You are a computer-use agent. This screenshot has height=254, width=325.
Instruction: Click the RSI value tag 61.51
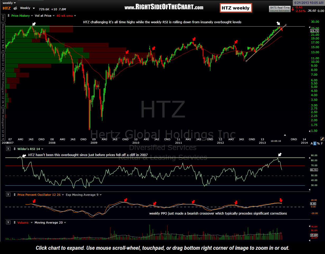point(314,170)
